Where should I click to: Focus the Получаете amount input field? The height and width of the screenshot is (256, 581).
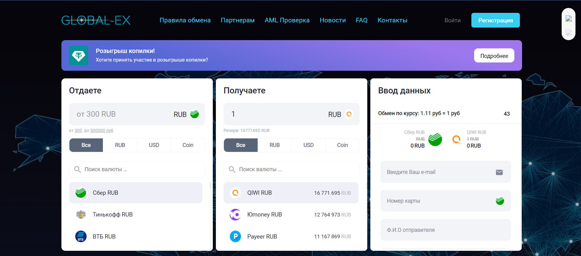[x=291, y=114]
